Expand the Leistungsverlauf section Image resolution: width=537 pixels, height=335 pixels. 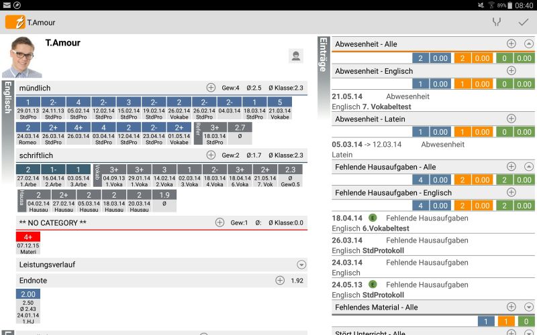coord(301,265)
